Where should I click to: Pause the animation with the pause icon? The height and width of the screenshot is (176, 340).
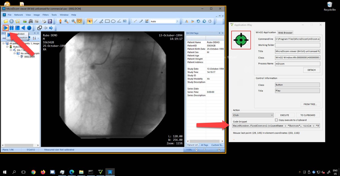coord(11,28)
